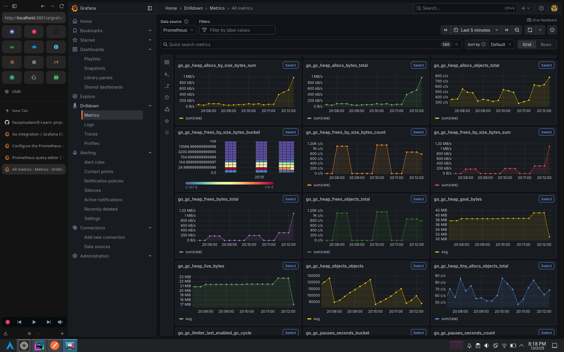Screen dimensions: 564x352
Task: Open Logs under Drilldown
Action: (x=89, y=125)
